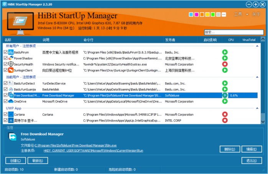
Task: Open the fdm.exe file path link
Action: point(76,146)
